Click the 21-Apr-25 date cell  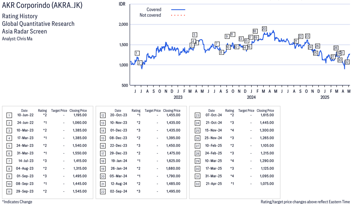[214, 184]
